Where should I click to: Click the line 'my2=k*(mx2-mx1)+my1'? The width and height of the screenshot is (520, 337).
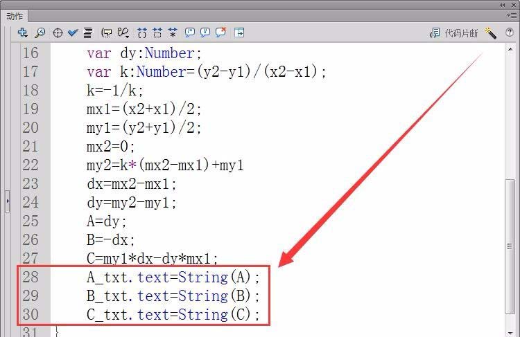pyautogui.click(x=165, y=165)
